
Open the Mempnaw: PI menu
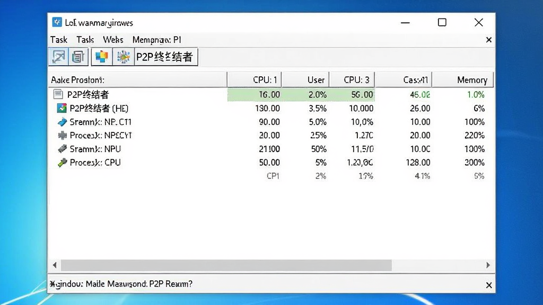click(157, 40)
